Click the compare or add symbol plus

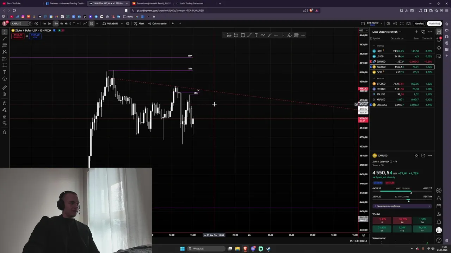(36, 24)
